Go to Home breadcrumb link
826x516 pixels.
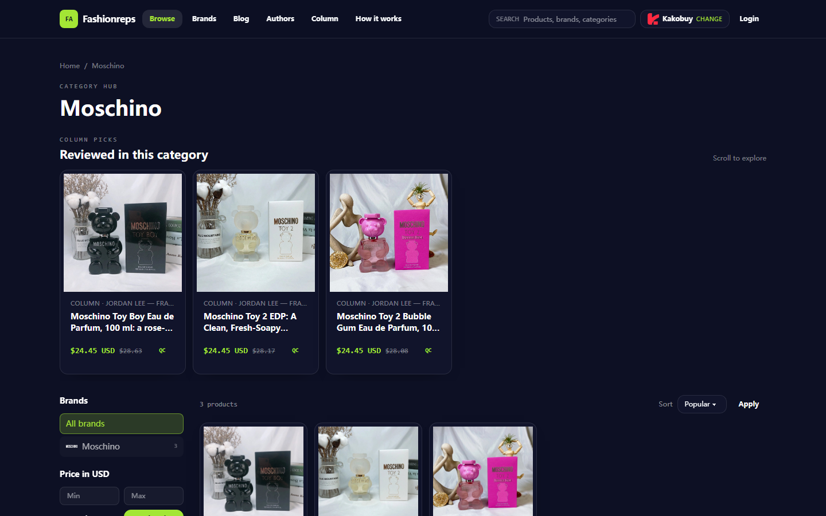[70, 66]
